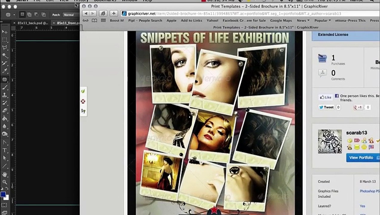
Task: Open the Yahoo! bookmark
Action: [x=212, y=21]
